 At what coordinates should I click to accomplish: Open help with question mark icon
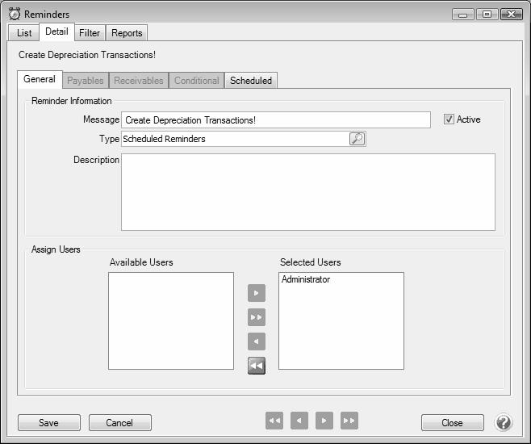pyautogui.click(x=503, y=422)
